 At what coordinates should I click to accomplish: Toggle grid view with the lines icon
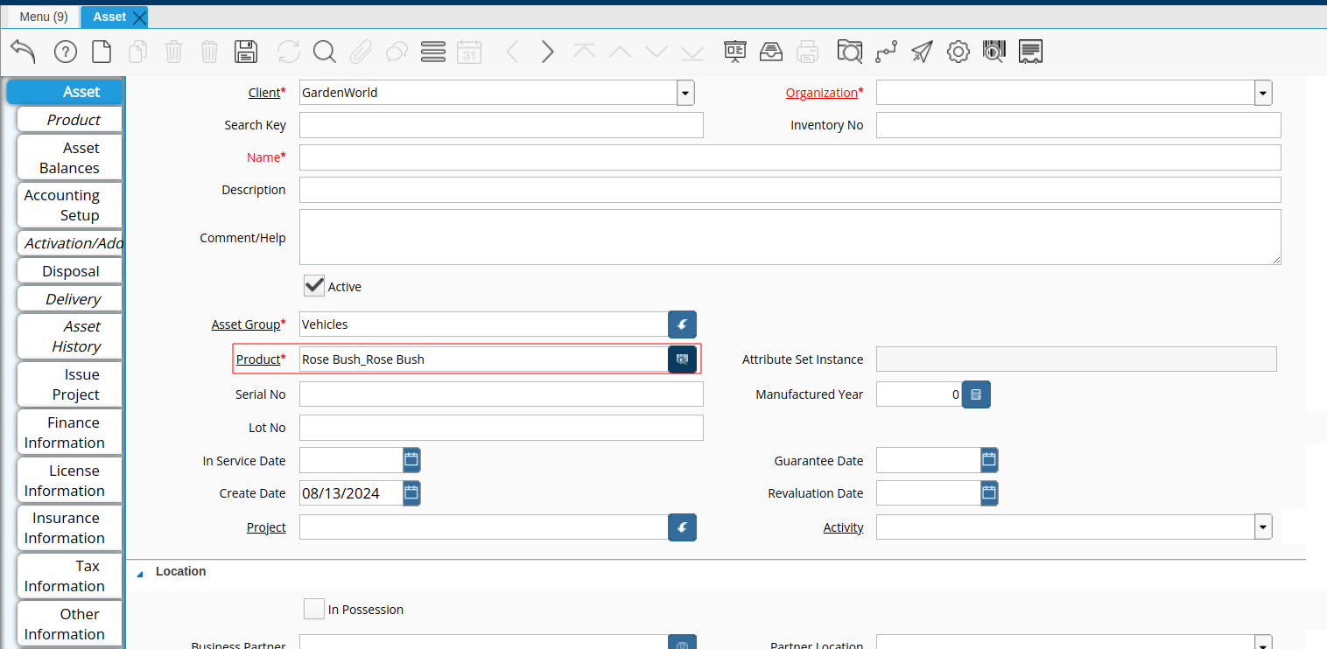(433, 52)
